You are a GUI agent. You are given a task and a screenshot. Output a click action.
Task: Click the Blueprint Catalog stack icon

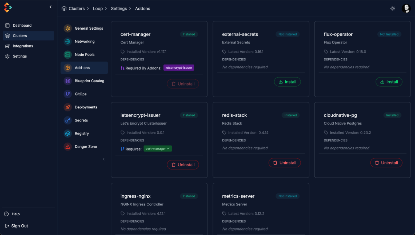pyautogui.click(x=68, y=81)
